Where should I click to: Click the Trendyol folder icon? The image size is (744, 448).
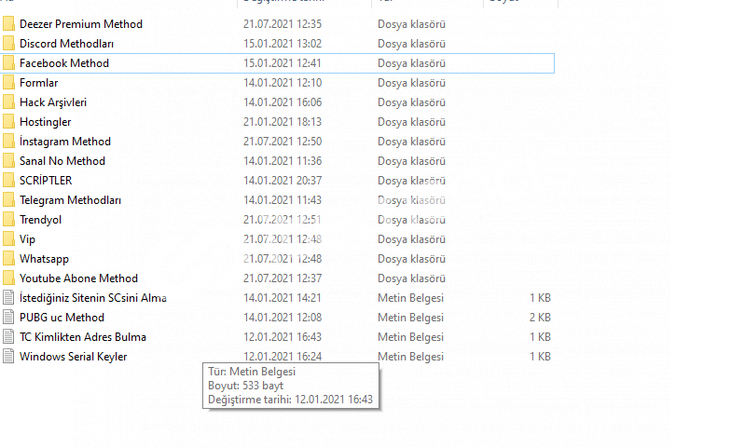pos(8,220)
